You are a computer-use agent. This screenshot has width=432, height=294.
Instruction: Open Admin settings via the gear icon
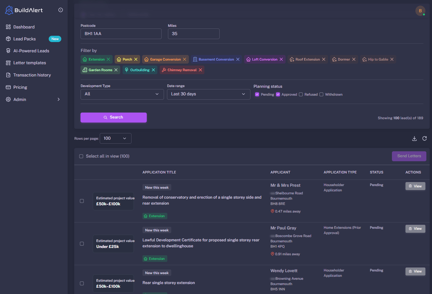[8, 99]
